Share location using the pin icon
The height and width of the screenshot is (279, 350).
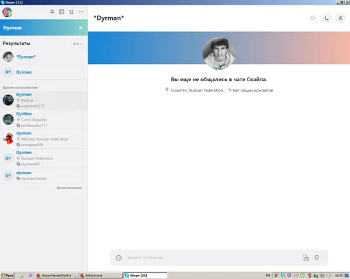(x=317, y=258)
